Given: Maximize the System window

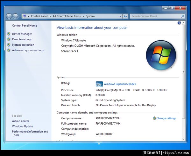Looking at the screenshot, I should click(x=172, y=8).
